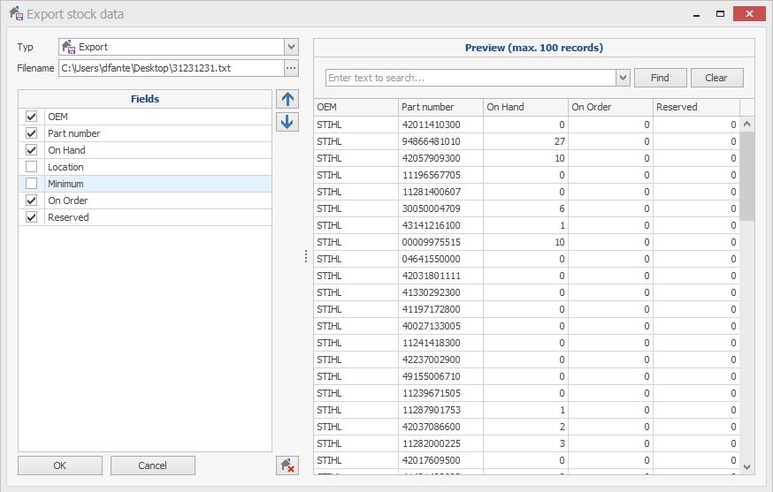Viewport: 773px width, 492px height.
Task: Sort by OEM column header
Action: tap(356, 107)
